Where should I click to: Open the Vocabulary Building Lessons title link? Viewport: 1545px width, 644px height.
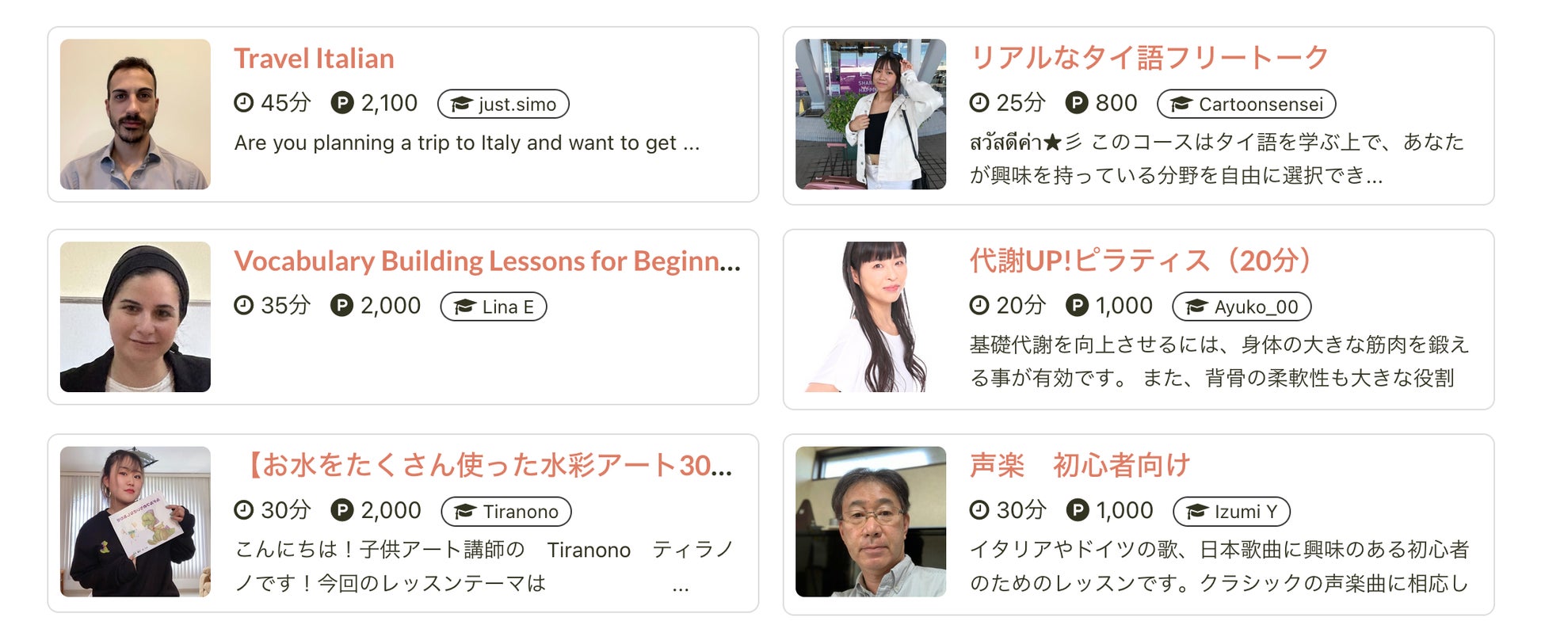[x=487, y=261]
